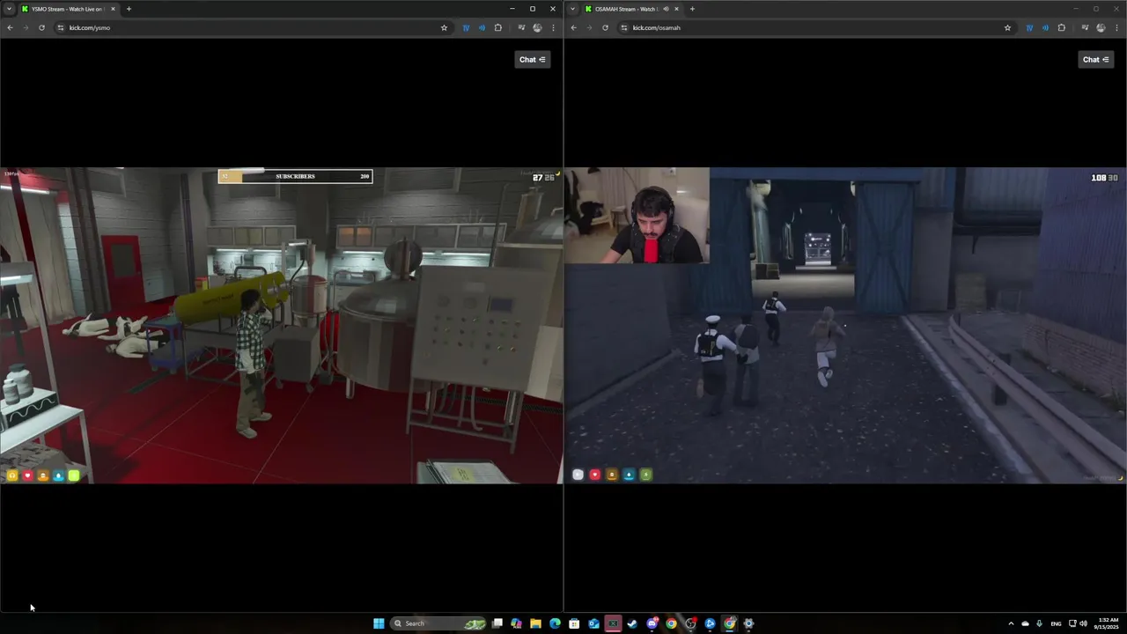Image resolution: width=1127 pixels, height=634 pixels.
Task: Click profile avatar in YSMO window
Action: [x=537, y=27]
